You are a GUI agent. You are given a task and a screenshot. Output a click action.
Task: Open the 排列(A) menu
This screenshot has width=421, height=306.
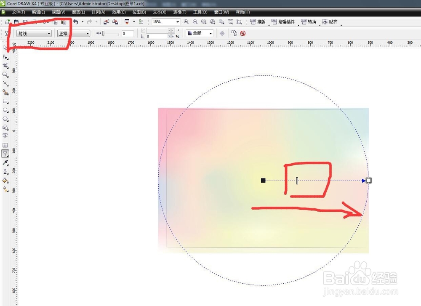click(x=99, y=12)
